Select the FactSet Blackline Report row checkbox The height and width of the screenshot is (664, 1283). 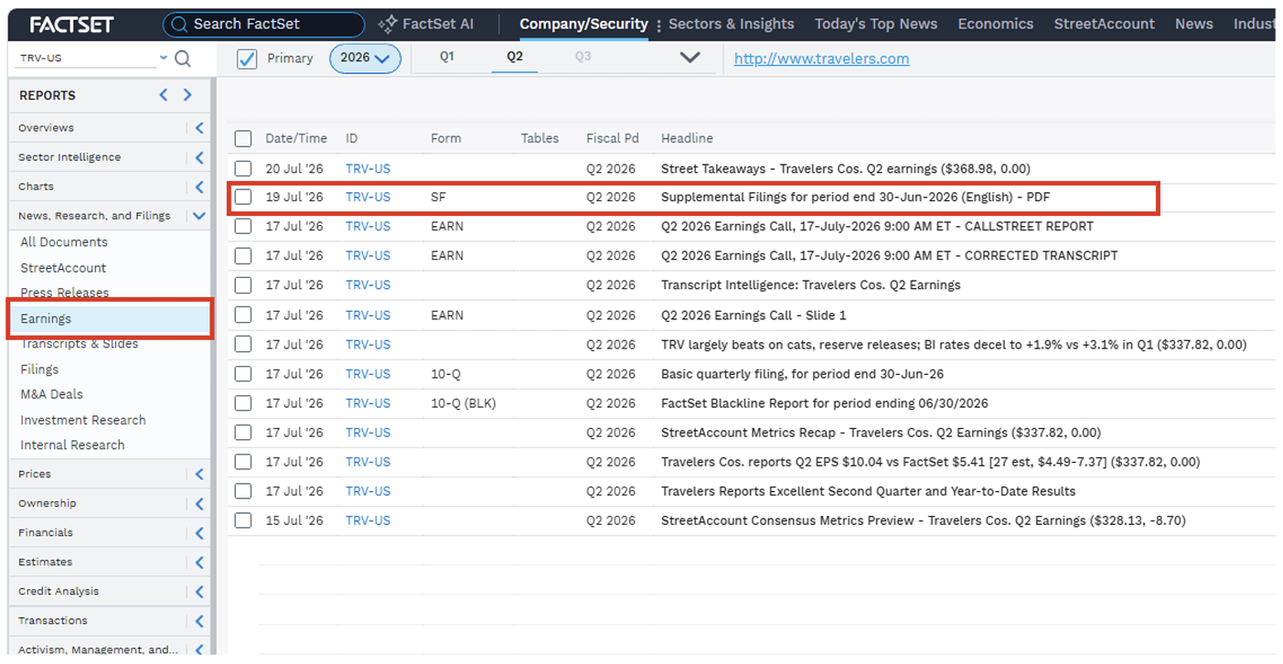click(x=242, y=403)
